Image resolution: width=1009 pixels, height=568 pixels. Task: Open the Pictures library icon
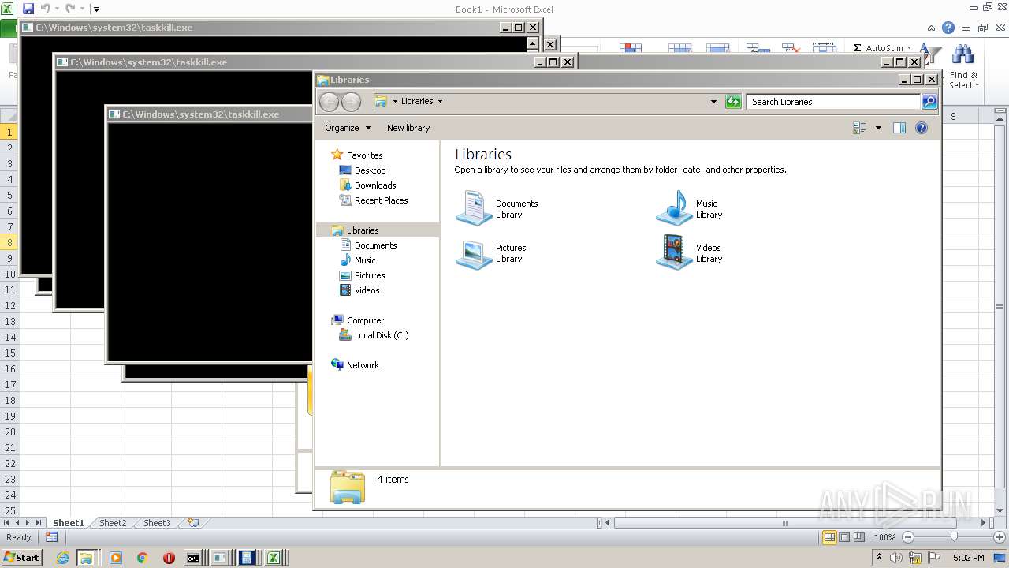point(474,253)
